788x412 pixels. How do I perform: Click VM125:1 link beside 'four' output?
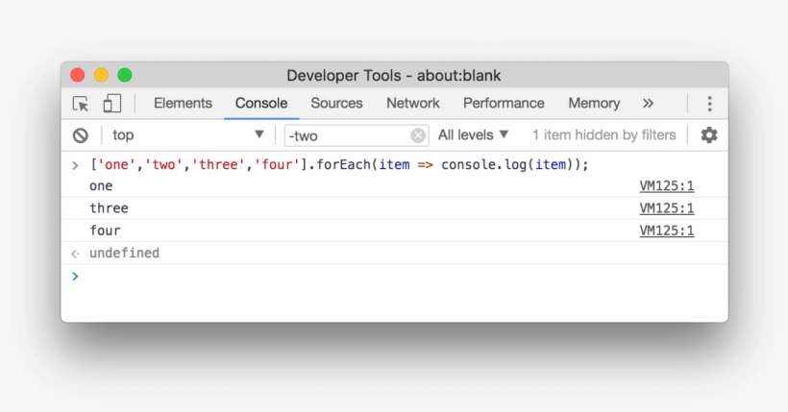[666, 230]
